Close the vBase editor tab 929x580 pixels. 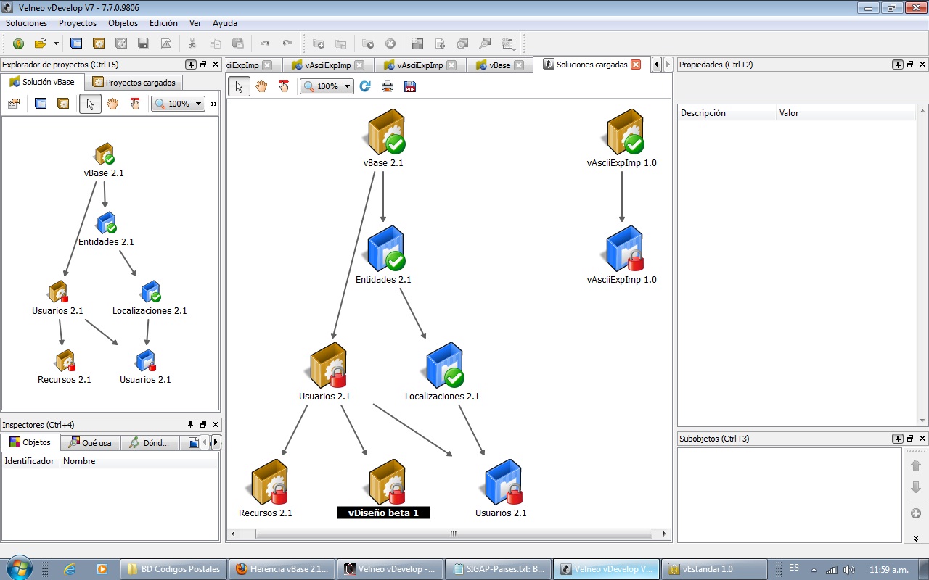point(518,65)
